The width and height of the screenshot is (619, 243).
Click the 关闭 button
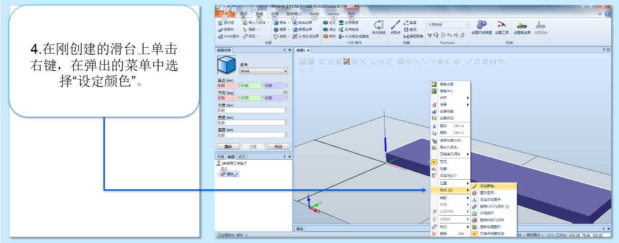[x=278, y=147]
